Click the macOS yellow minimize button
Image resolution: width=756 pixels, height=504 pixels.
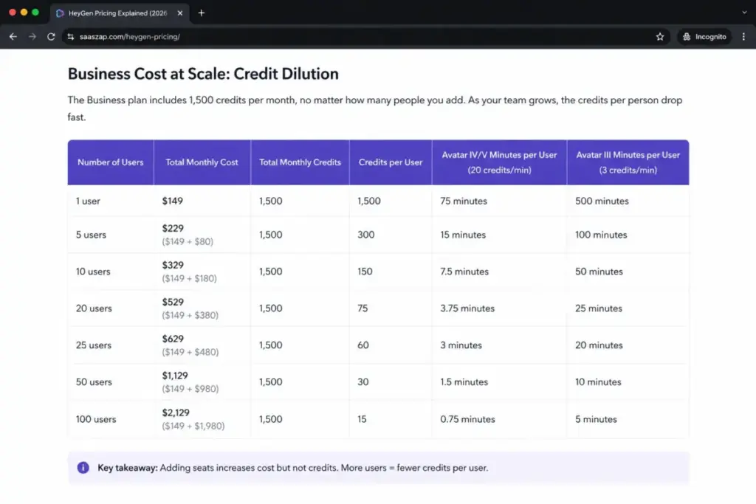click(24, 13)
